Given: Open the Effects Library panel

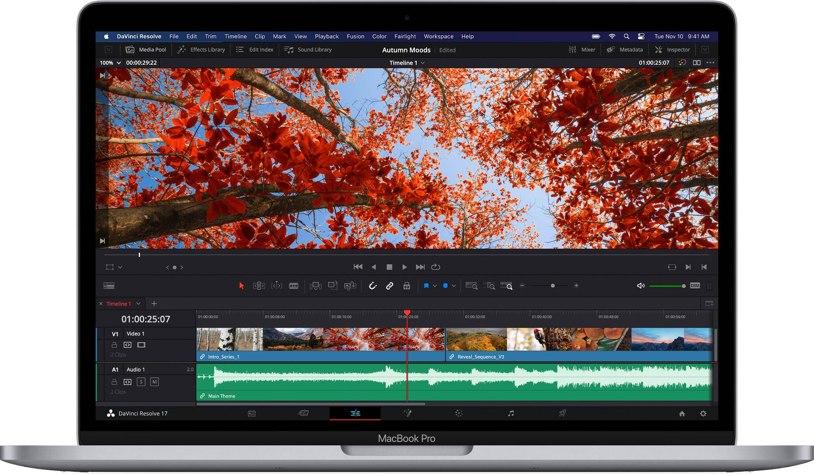Looking at the screenshot, I should point(201,50).
